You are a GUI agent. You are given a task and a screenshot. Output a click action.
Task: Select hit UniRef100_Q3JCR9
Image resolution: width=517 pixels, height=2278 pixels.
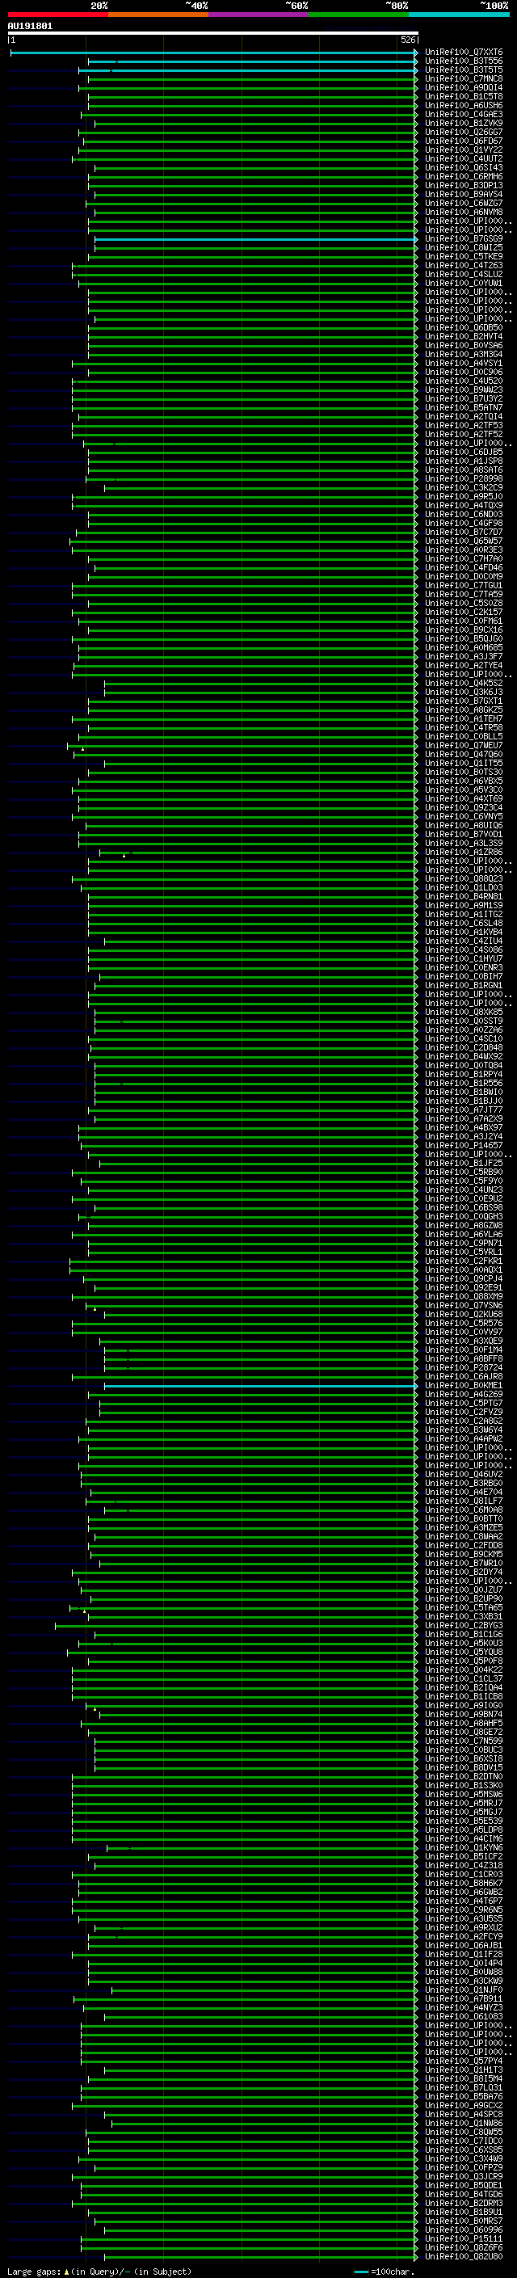(464, 2176)
